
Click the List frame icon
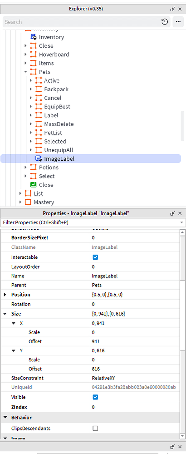coord(28,193)
